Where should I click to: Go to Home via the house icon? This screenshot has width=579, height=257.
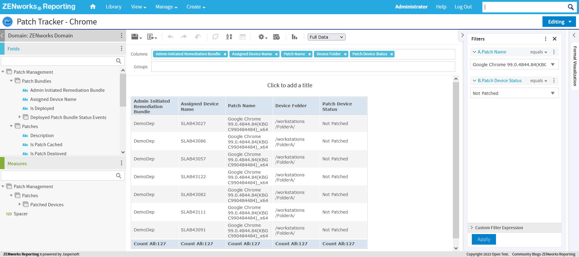click(93, 7)
